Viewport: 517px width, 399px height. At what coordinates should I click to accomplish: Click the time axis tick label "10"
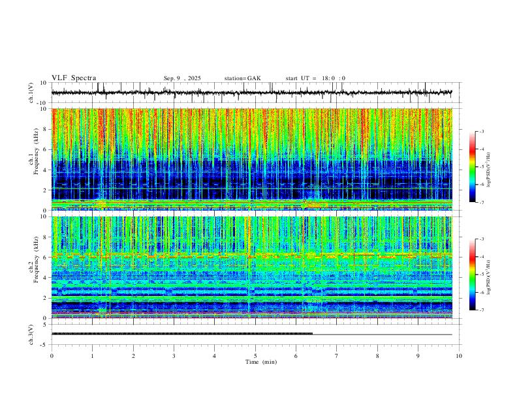coord(459,356)
